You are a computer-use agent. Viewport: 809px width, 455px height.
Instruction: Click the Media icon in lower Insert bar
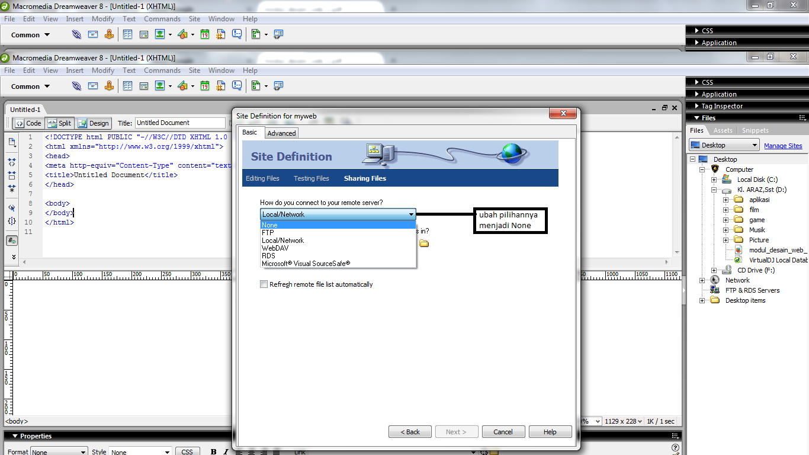[182, 86]
